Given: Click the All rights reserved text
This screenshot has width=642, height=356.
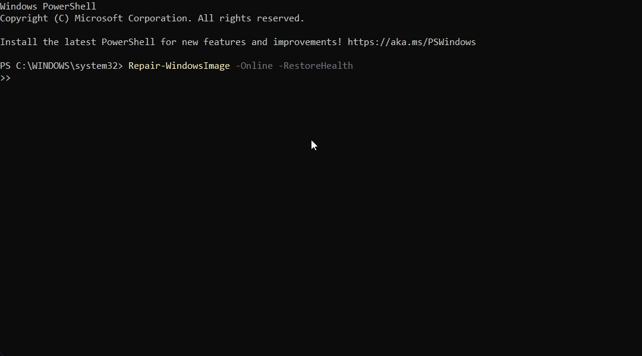Looking at the screenshot, I should (251, 18).
